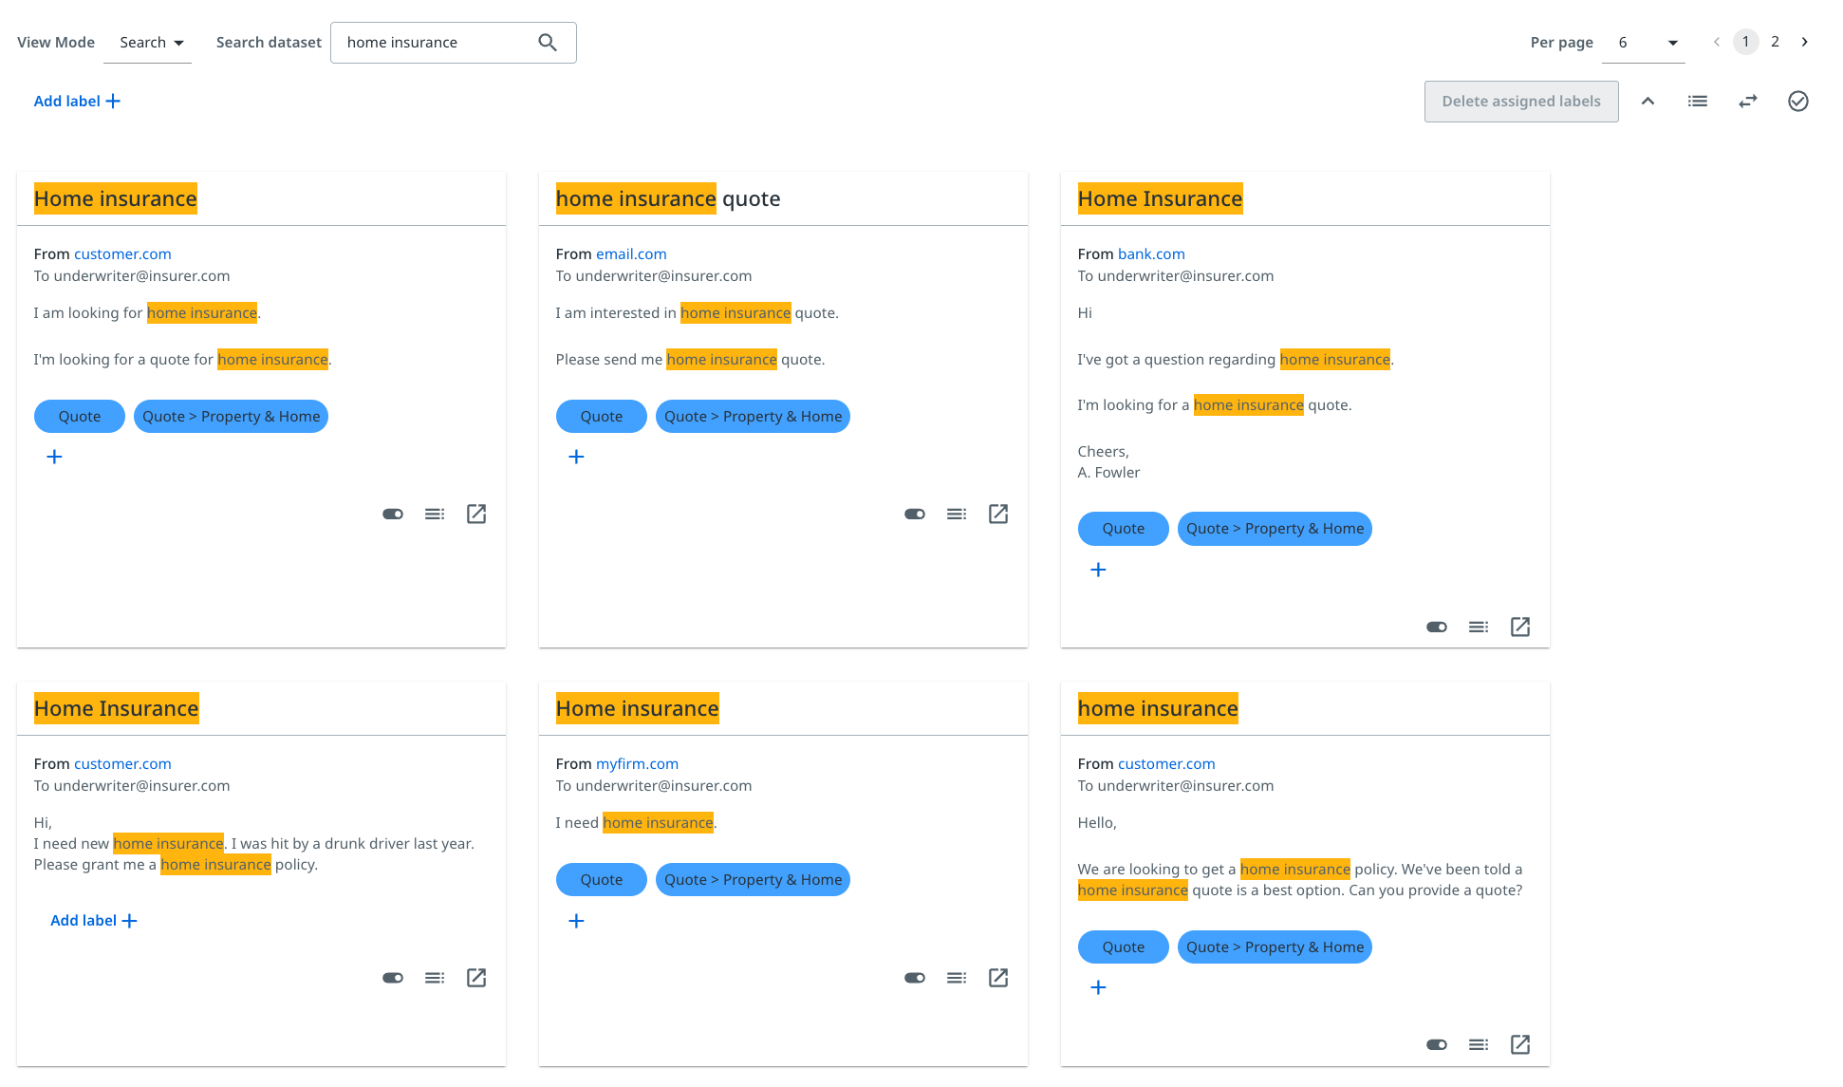Toggle the switch on the bottom-right home insurance card
The image size is (1843, 1087).
[x=1436, y=1044]
